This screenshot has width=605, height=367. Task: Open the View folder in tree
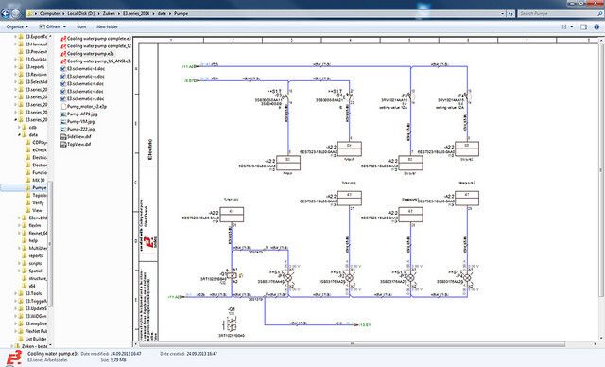(34, 210)
